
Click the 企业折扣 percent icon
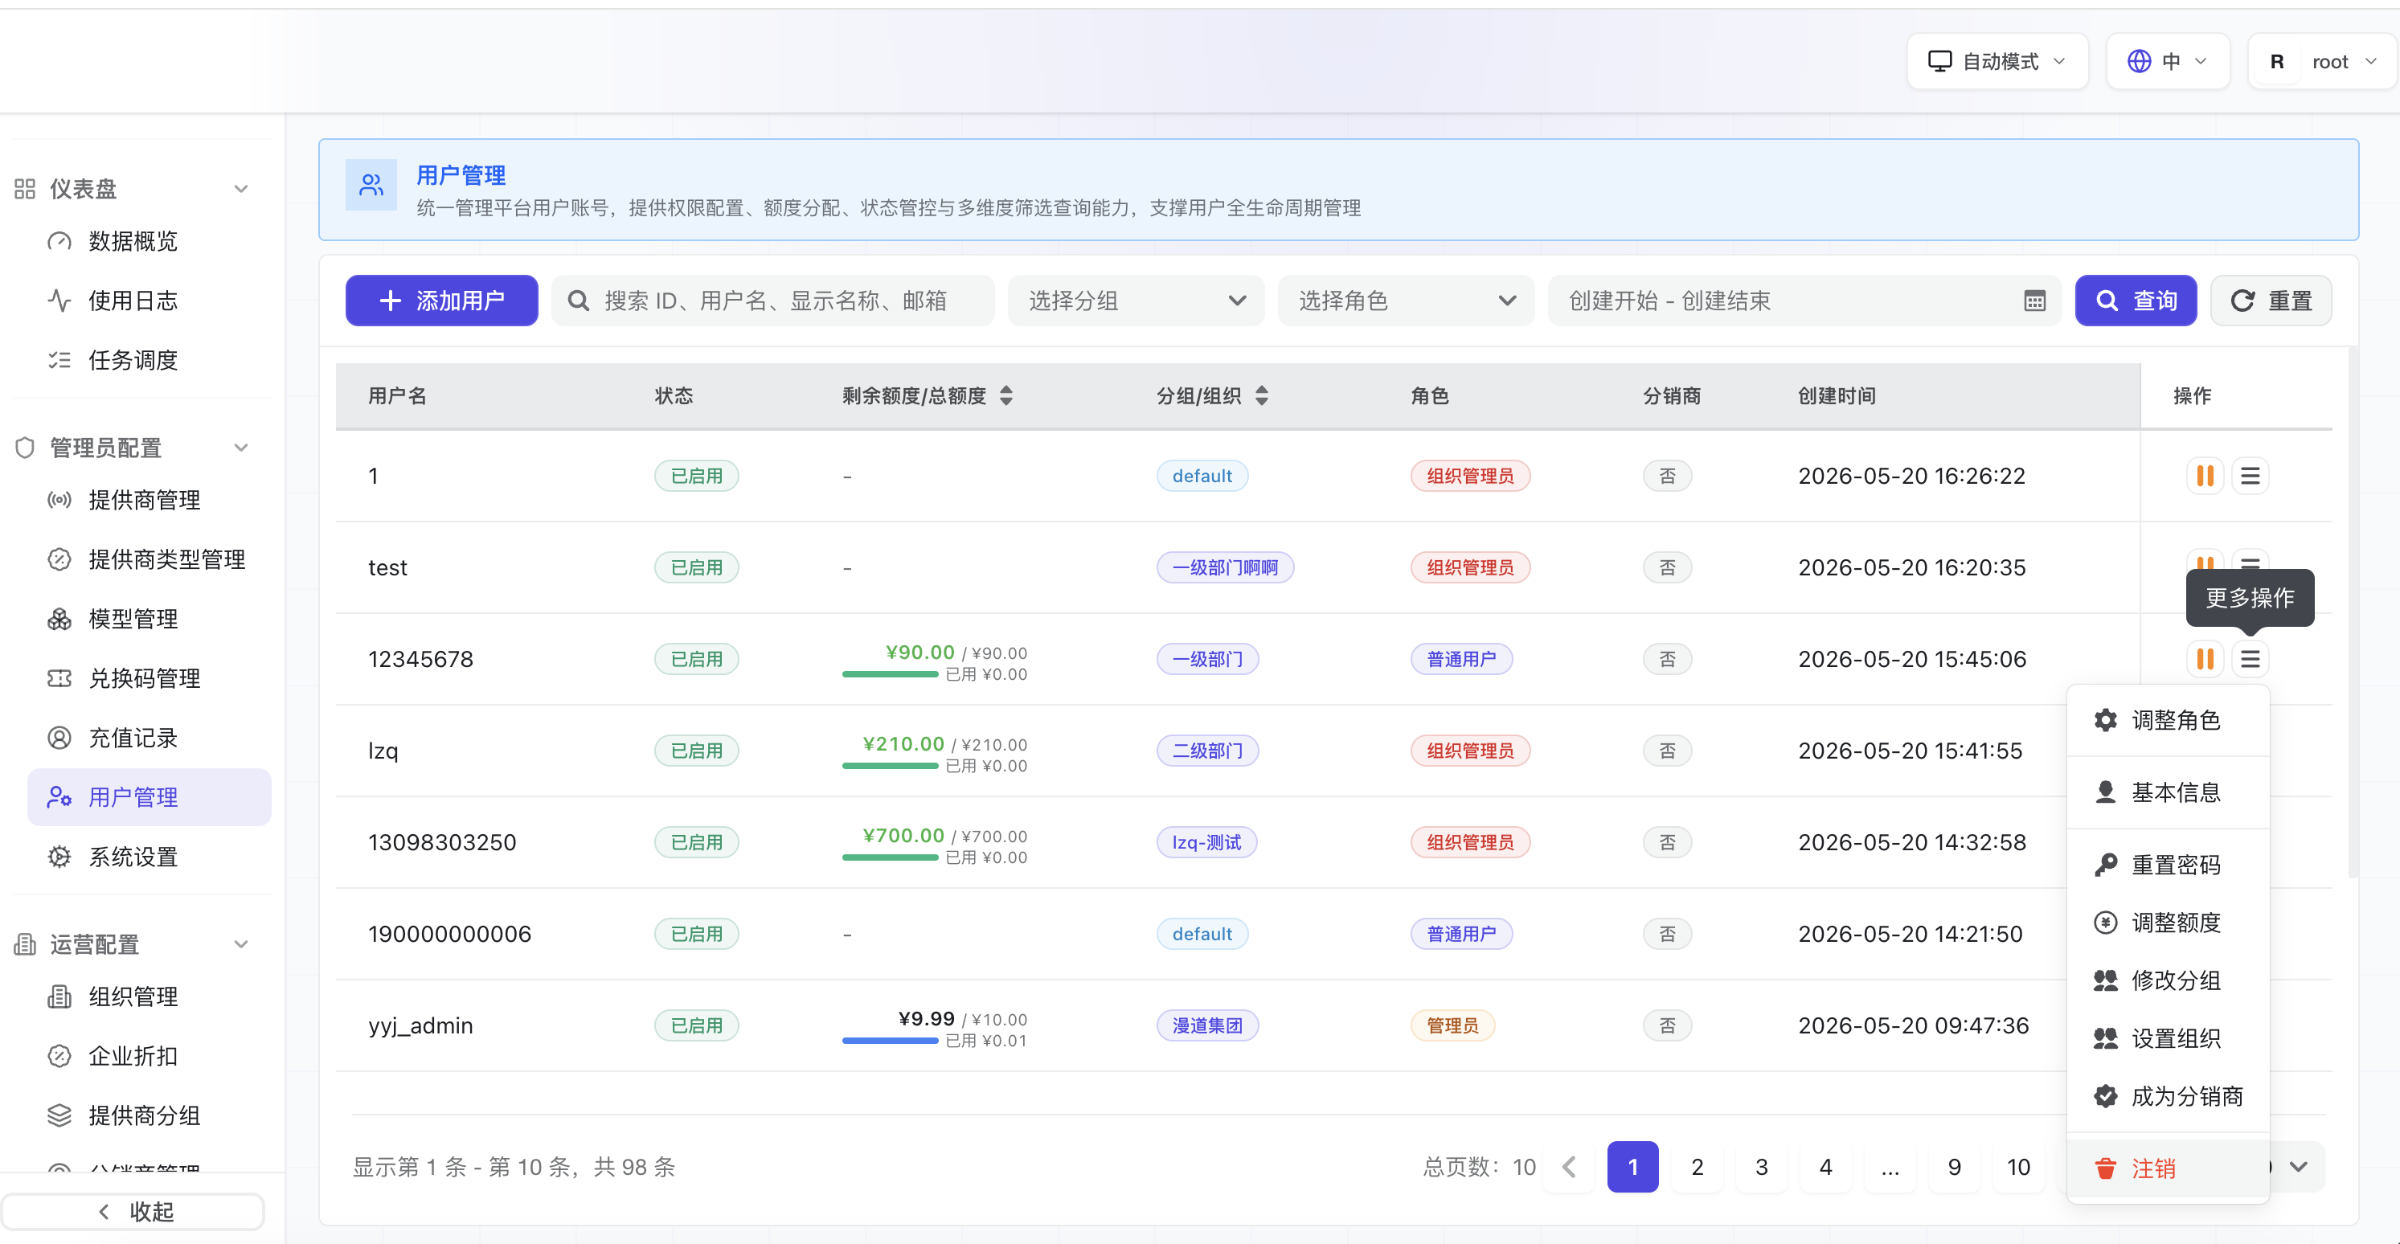(59, 1056)
